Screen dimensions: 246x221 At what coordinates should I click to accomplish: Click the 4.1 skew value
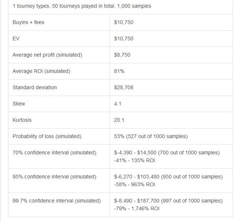point(118,104)
